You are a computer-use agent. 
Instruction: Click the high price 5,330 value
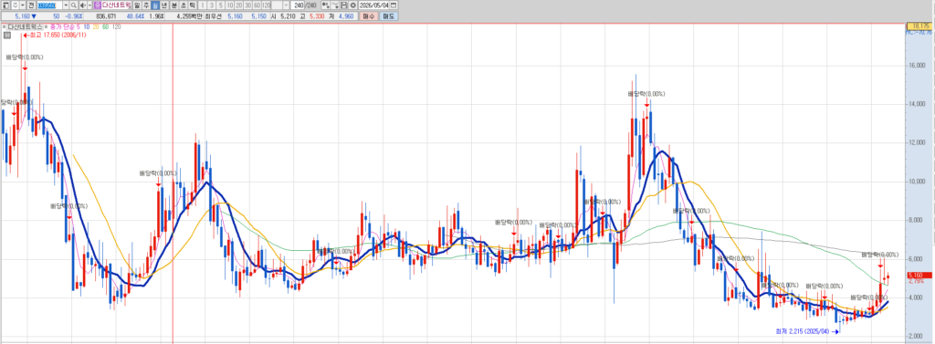click(x=317, y=16)
